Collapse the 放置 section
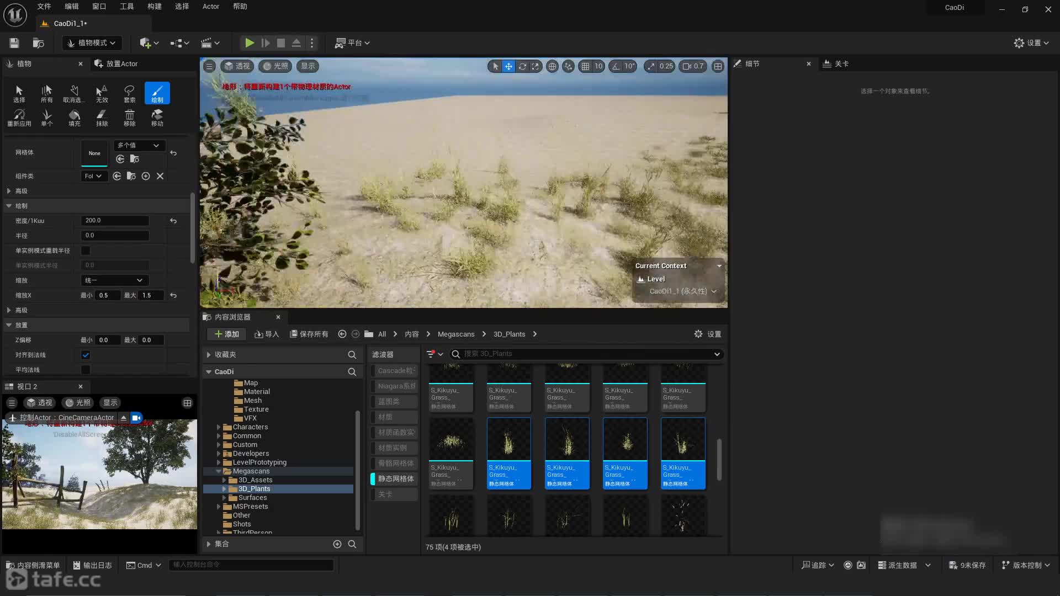This screenshot has height=596, width=1060. pyautogui.click(x=9, y=325)
